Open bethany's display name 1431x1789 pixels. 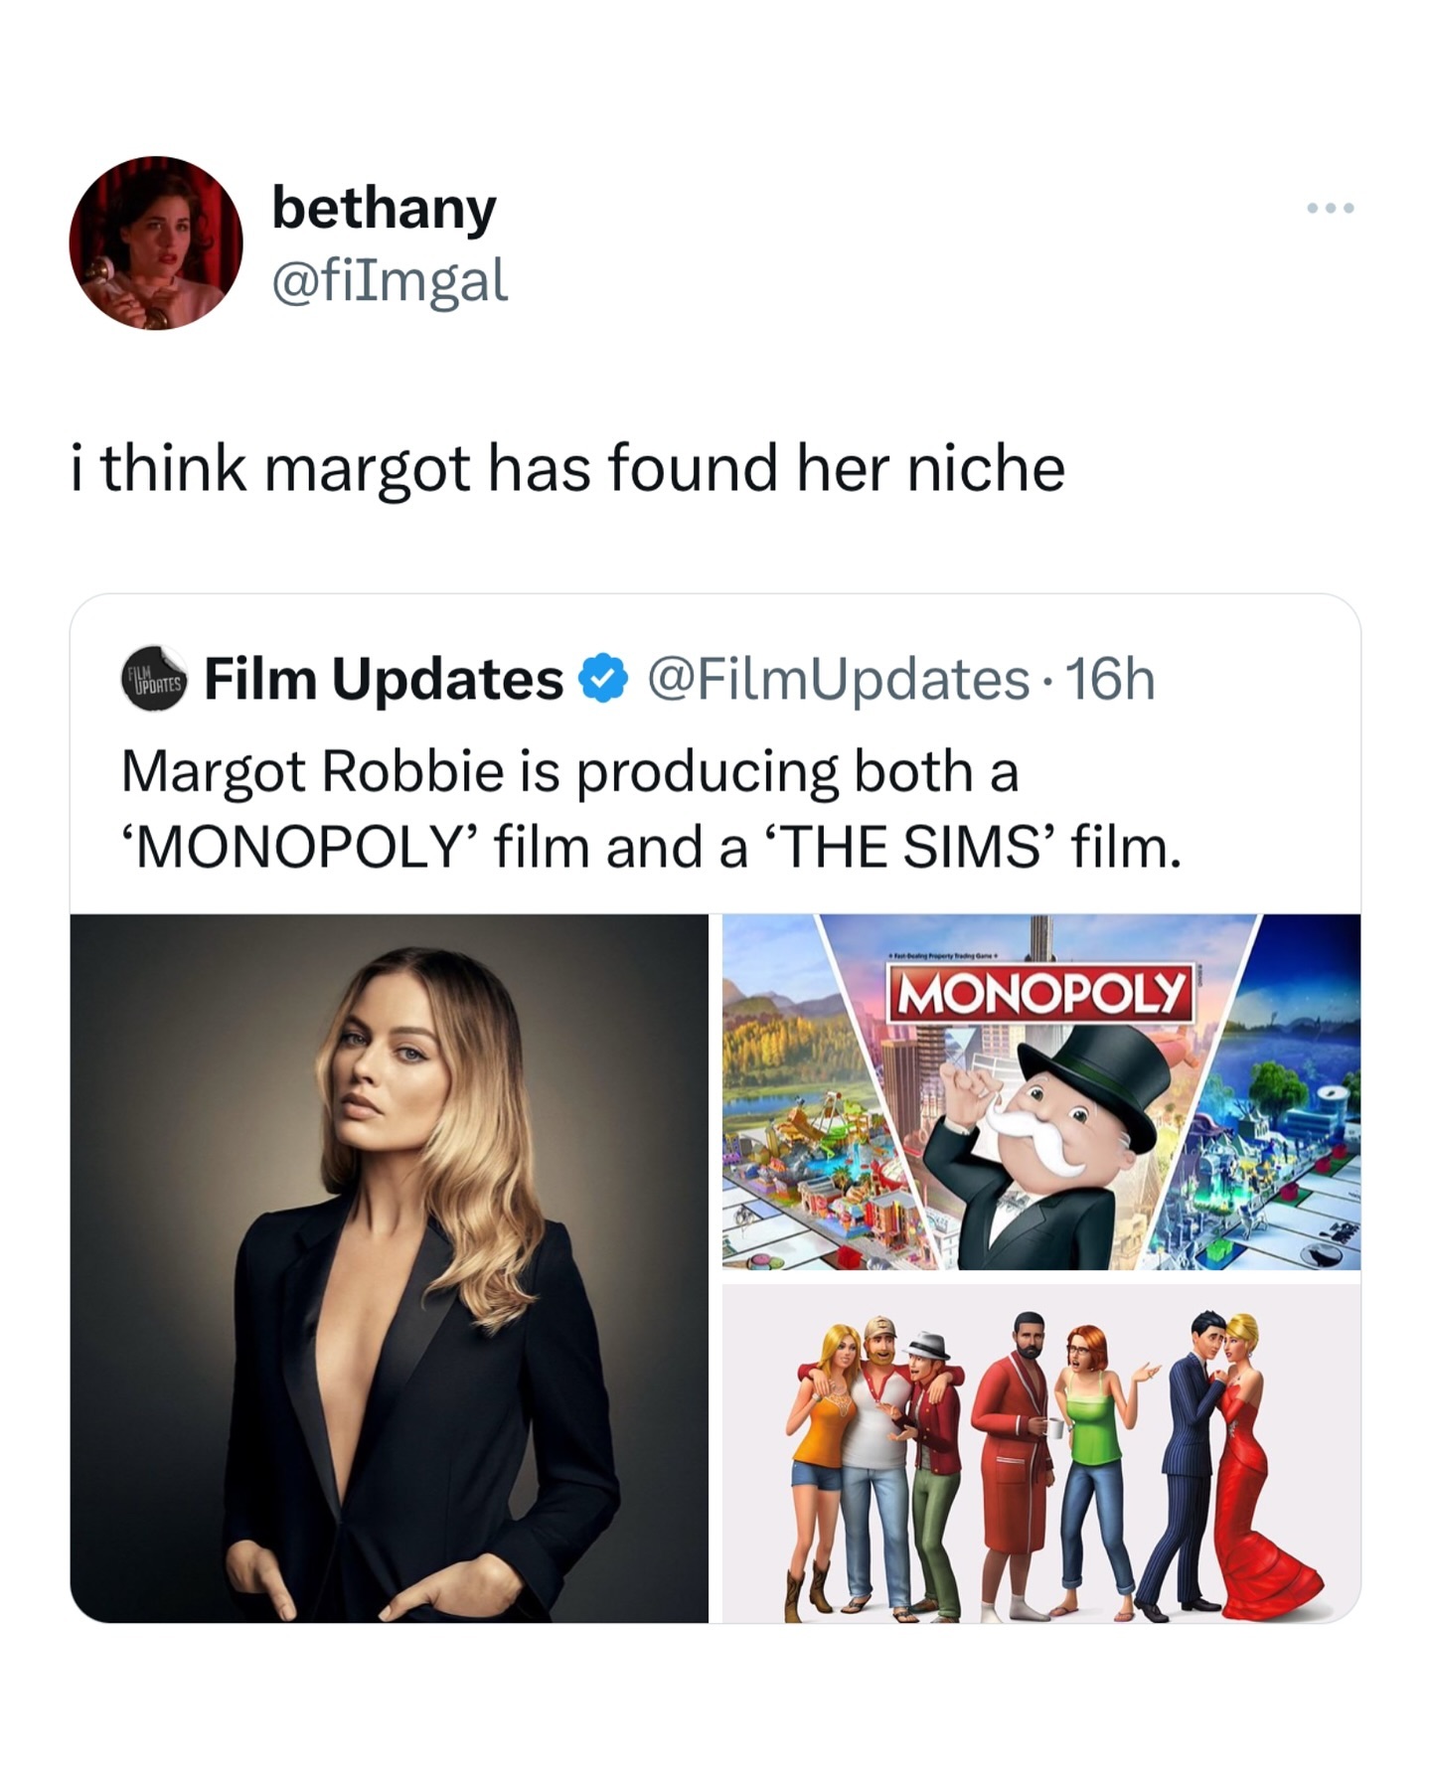(x=386, y=209)
